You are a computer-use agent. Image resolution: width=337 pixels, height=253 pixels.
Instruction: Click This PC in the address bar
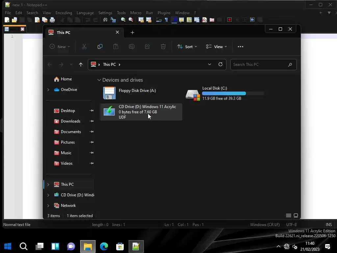click(x=109, y=65)
